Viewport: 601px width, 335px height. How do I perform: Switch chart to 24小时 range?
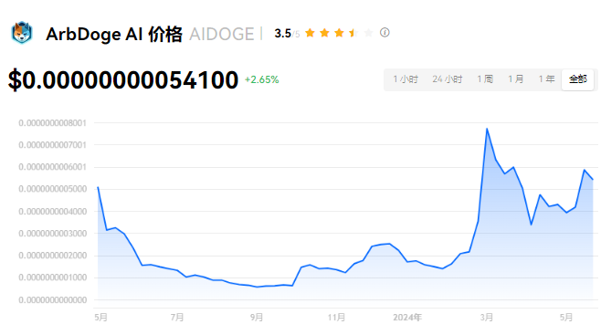click(x=448, y=79)
